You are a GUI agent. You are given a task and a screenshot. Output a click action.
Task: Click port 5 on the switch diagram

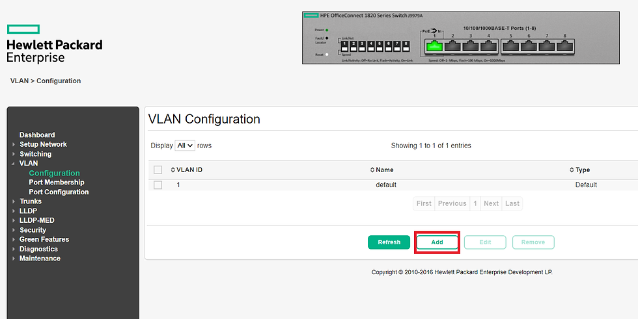point(510,47)
